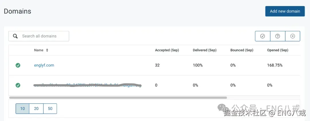Click the horizontal table scrollbar
The image size is (310, 121).
[118, 98]
